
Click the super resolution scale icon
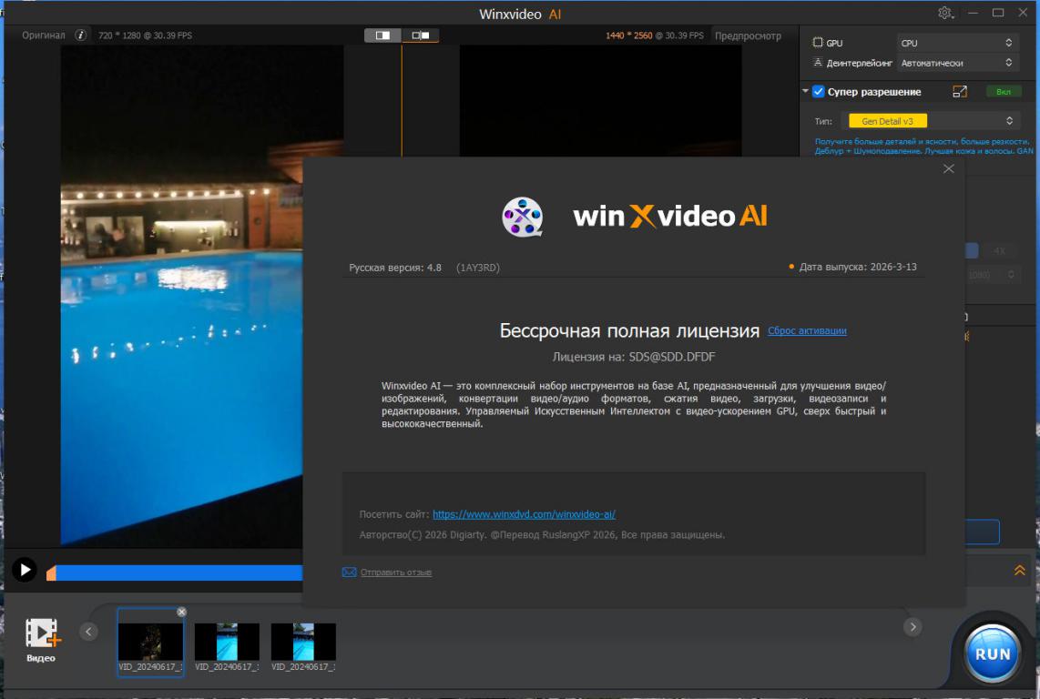click(x=960, y=92)
